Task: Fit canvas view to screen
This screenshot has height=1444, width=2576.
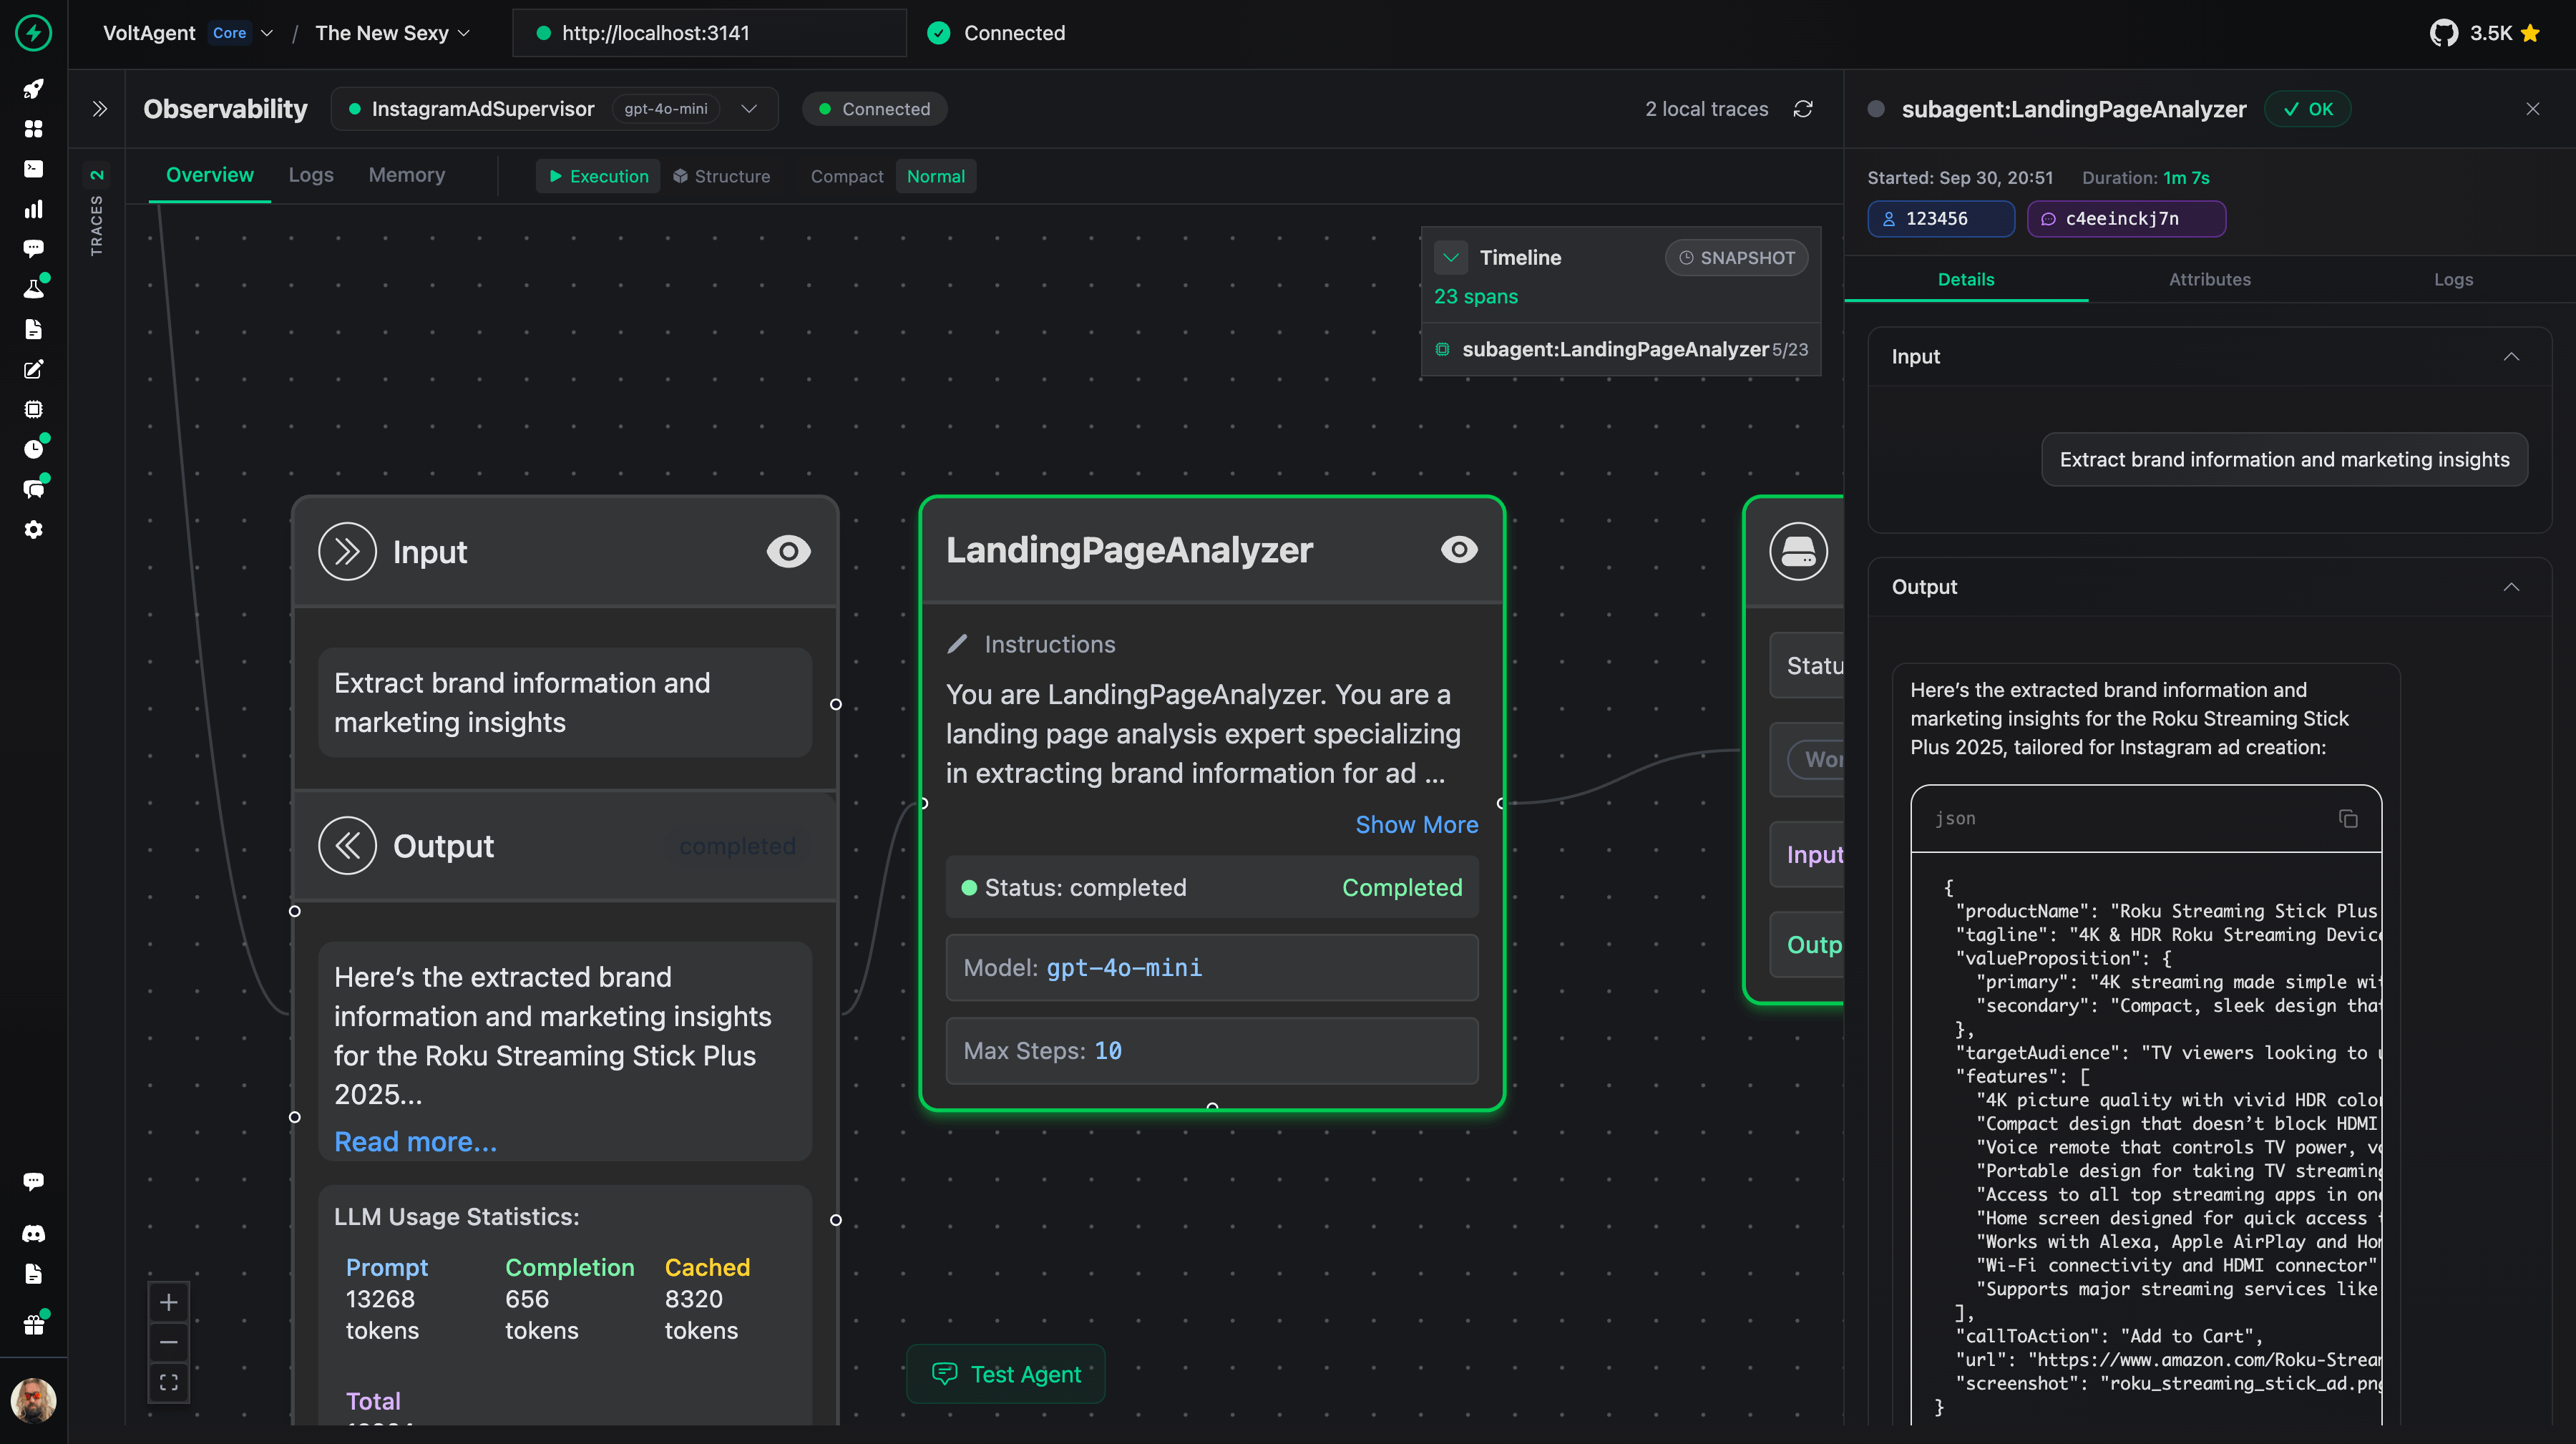Action: click(x=169, y=1382)
